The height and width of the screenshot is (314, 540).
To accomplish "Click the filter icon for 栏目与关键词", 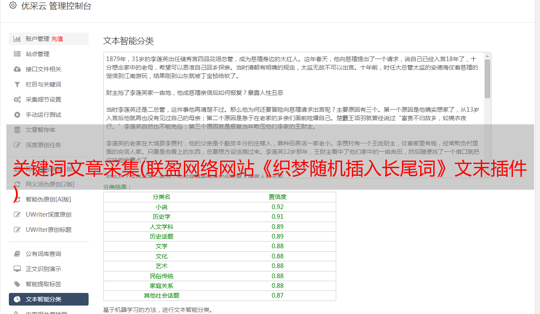I will tap(17, 84).
